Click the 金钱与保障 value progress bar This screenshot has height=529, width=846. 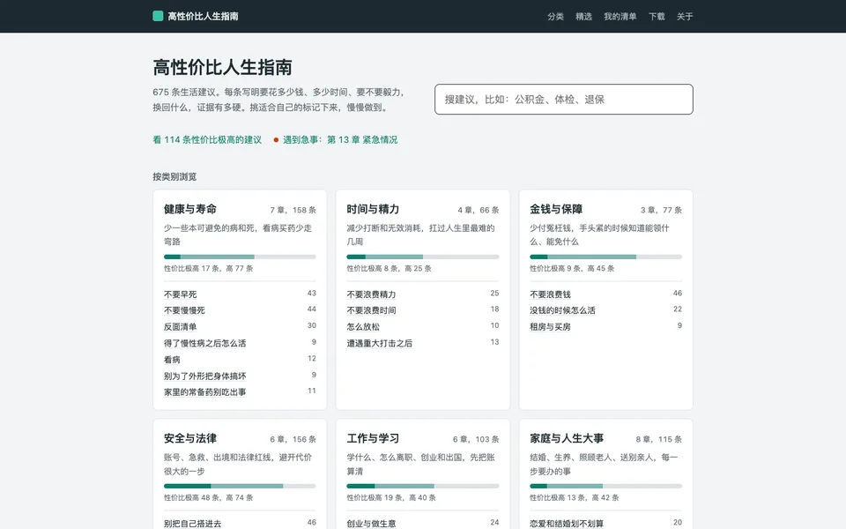pyautogui.click(x=605, y=257)
